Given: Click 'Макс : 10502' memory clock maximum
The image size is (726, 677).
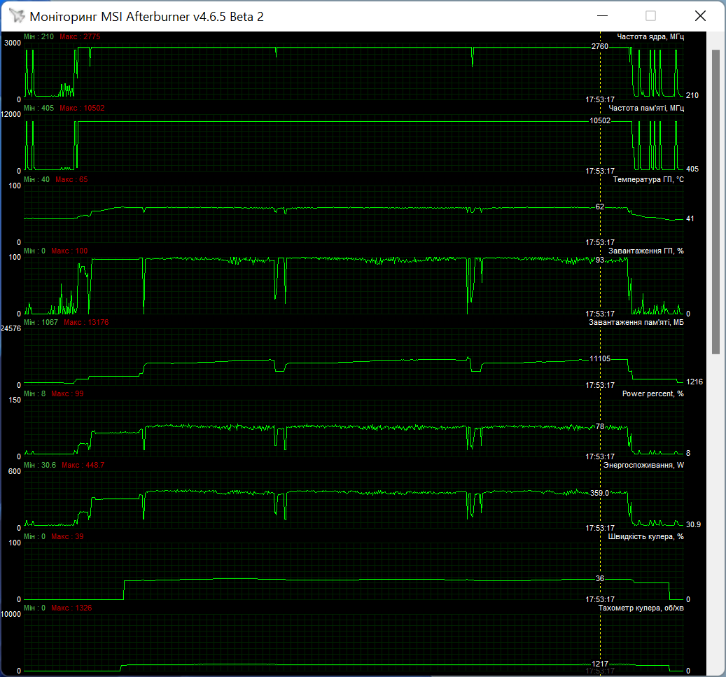Looking at the screenshot, I should [x=82, y=108].
